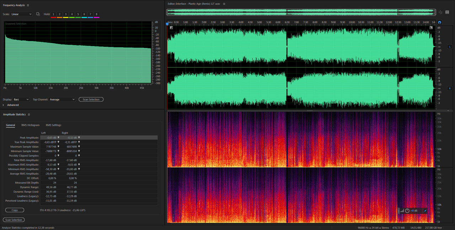Click the 14:31.480 duration status

[x=416, y=228]
